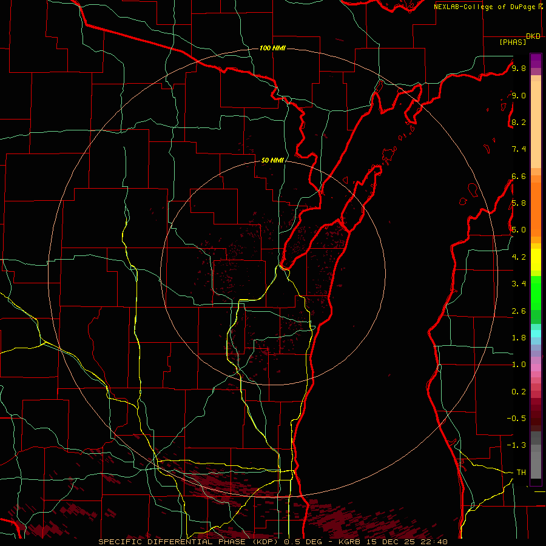Click the bright green segment of color bar

pyautogui.click(x=536, y=294)
